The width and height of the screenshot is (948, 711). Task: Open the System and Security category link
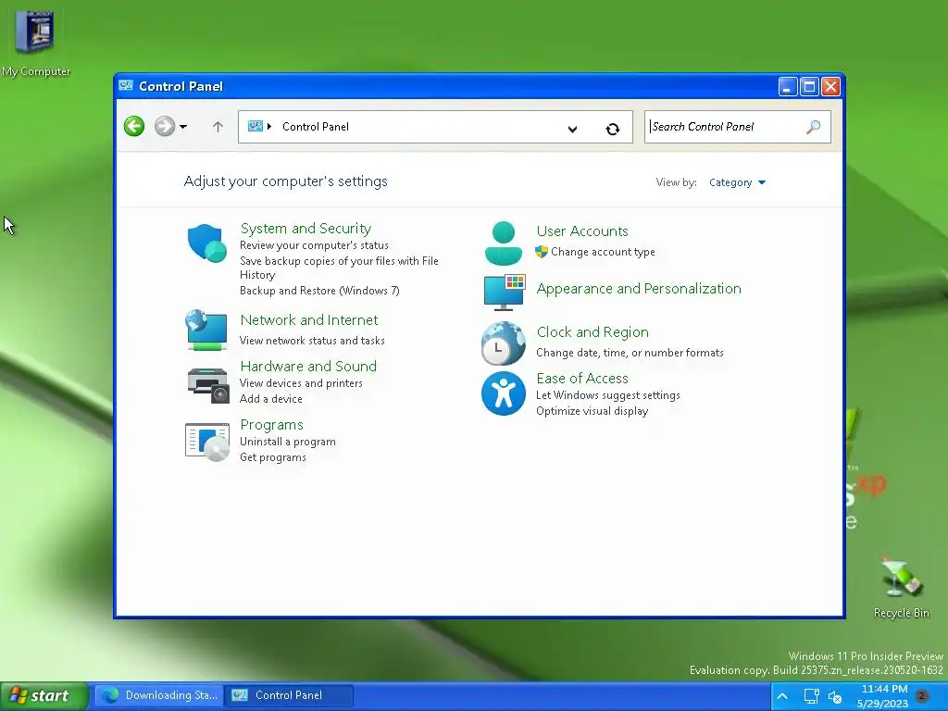[x=306, y=228]
